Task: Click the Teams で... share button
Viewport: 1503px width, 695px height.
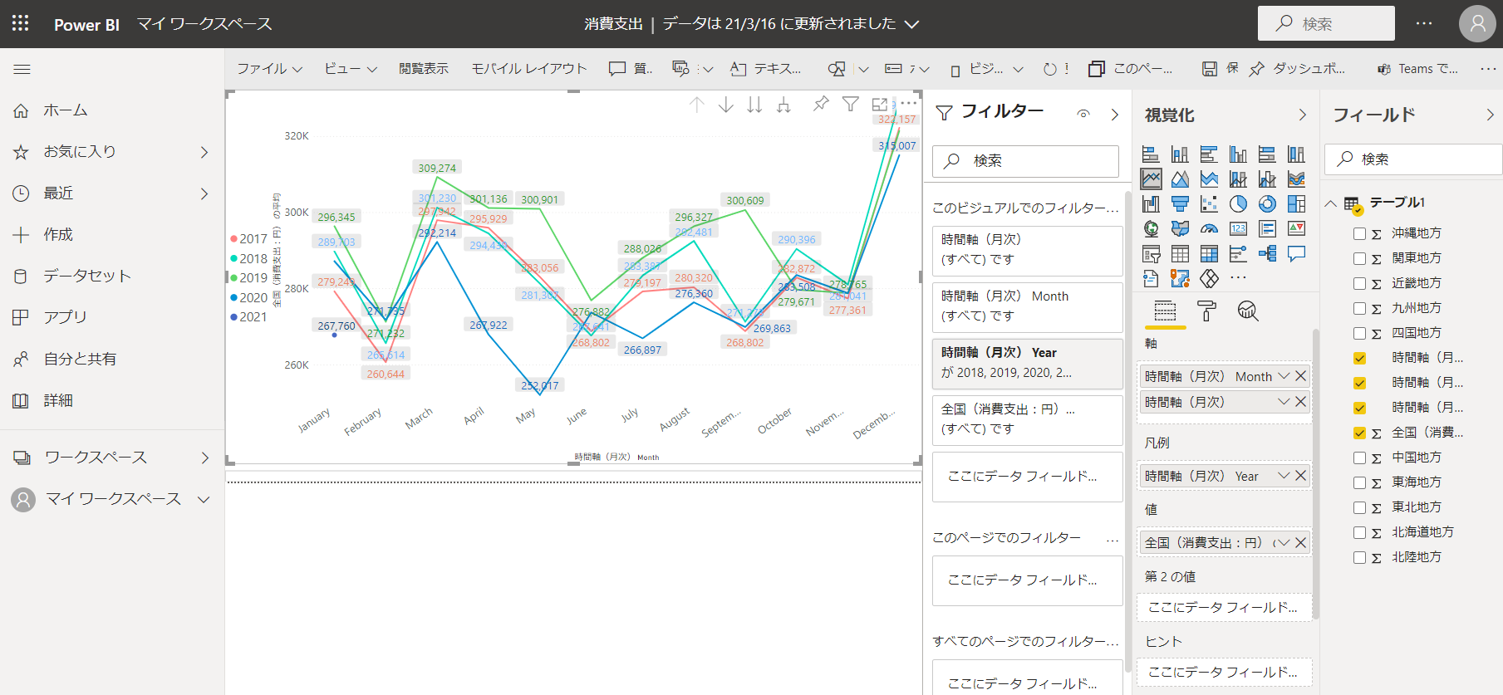Action: point(1417,69)
